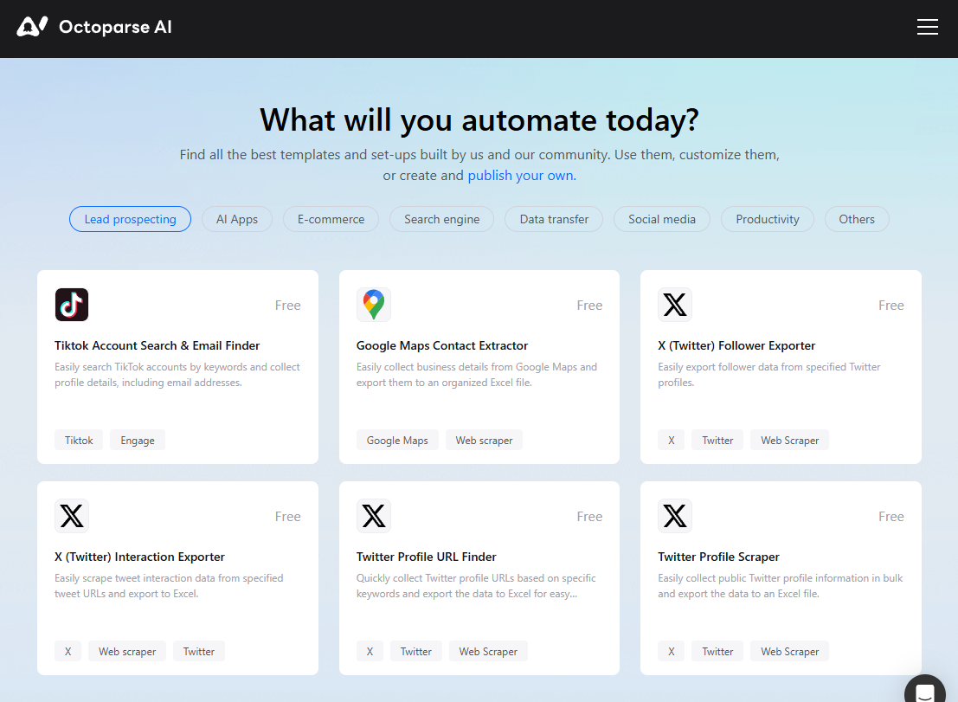Viewport: 958px width, 702px height.
Task: Click X icon on Interaction Exporter card
Action: 72,516
